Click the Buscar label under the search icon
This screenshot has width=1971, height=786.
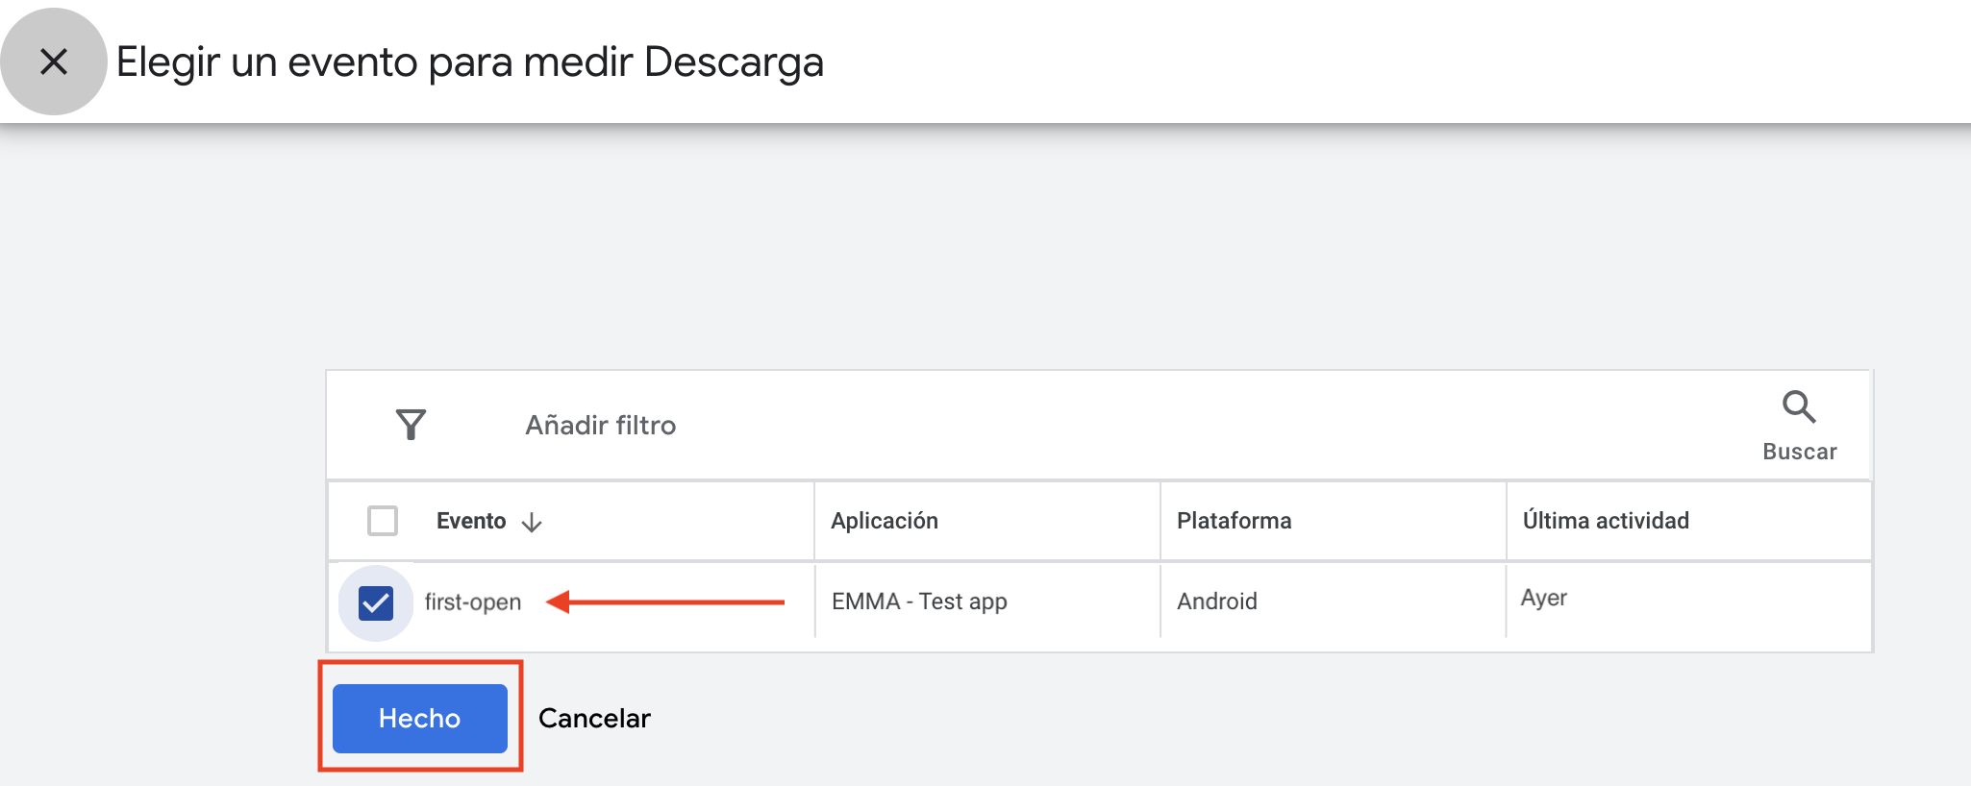point(1799,452)
